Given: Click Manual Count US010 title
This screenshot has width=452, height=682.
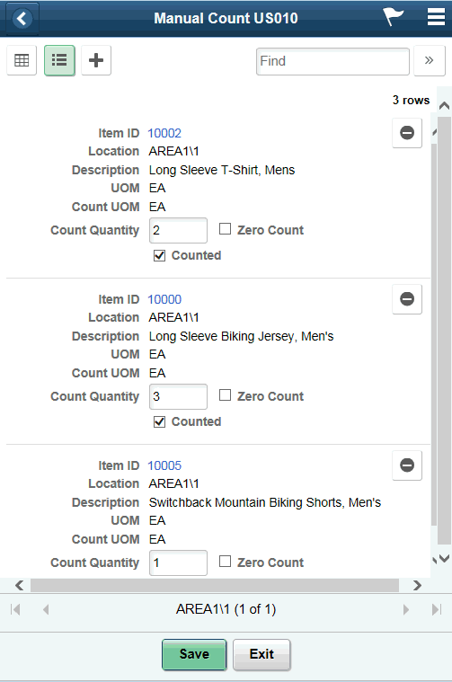Looking at the screenshot, I should click(x=226, y=18).
